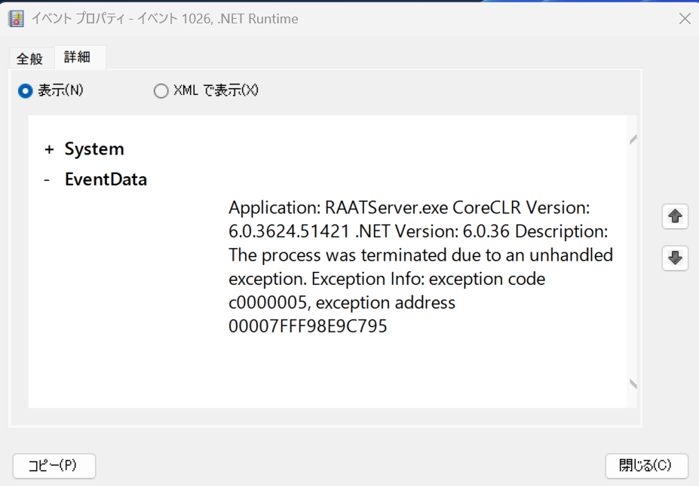Image resolution: width=699 pixels, height=486 pixels.
Task: Select the EventData tree label
Action: 106,180
